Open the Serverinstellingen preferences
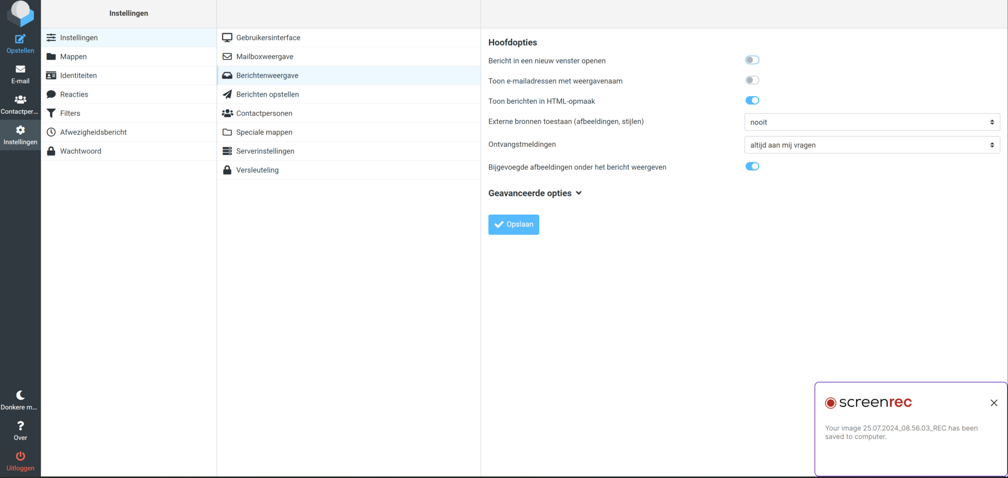The width and height of the screenshot is (1008, 478). click(349, 151)
